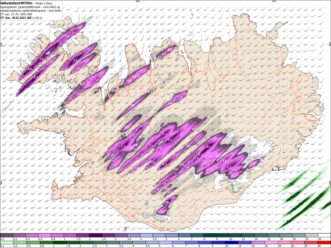Pick the dark purple 2 swatch in upper legend
331x248 pixels.
point(95,235)
